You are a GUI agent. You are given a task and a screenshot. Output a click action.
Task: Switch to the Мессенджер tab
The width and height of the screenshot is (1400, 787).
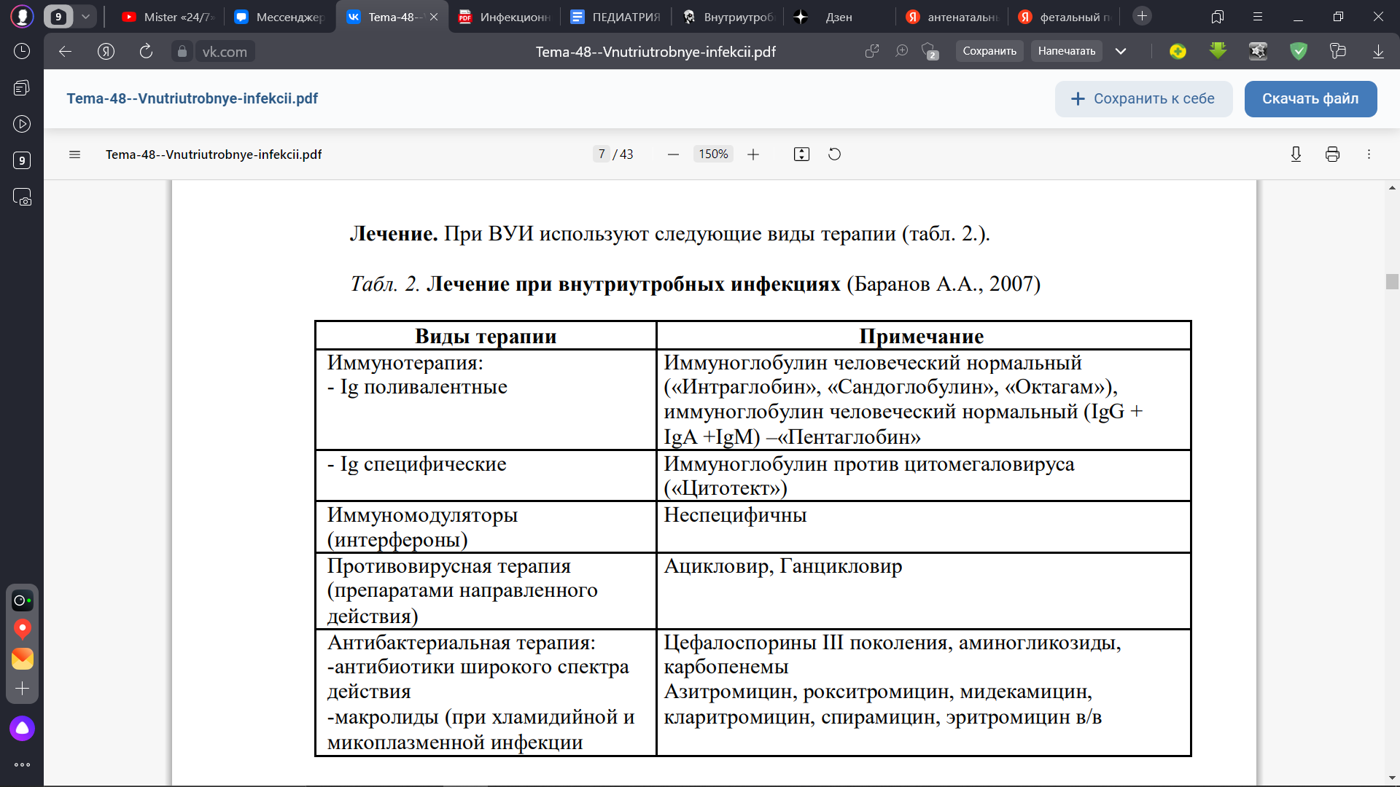coord(280,17)
